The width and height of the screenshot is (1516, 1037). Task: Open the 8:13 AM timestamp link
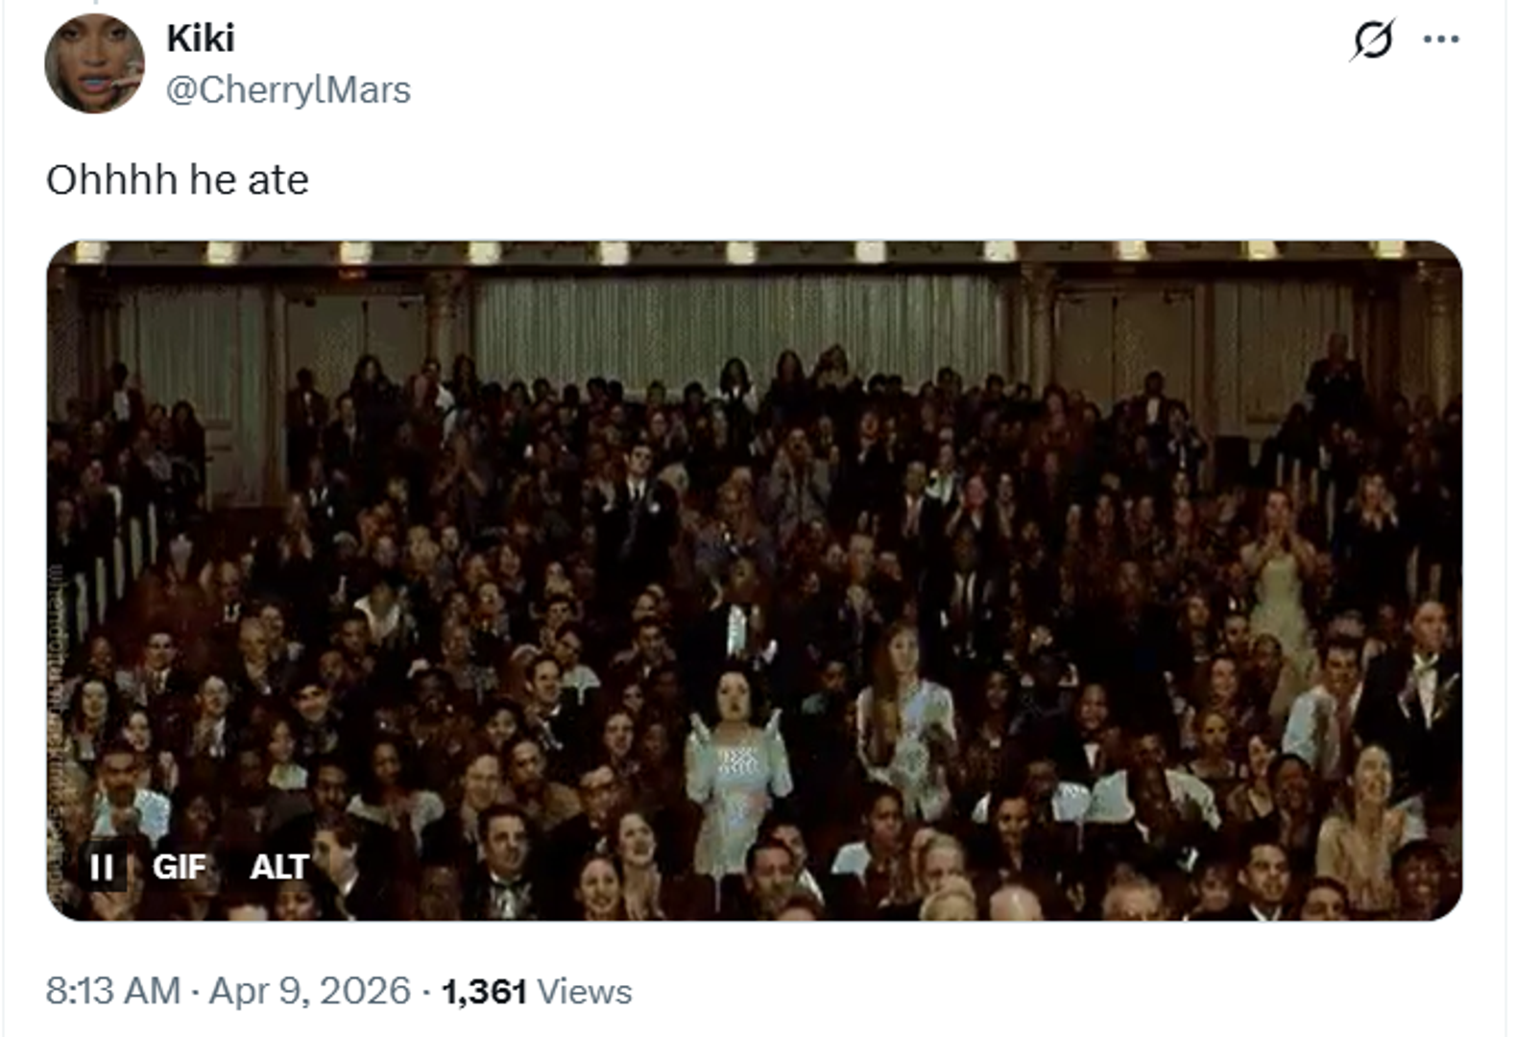(112, 991)
